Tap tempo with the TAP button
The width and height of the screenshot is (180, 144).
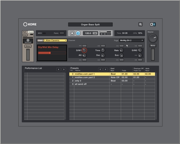coord(95,33)
